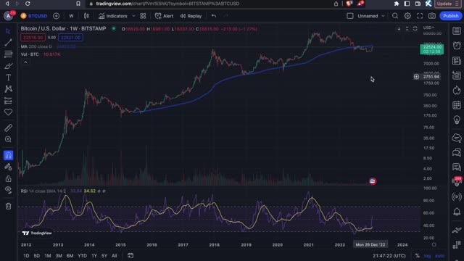Open the USD currency dropdown
This screenshot has height=261, width=464.
pos(428,28)
